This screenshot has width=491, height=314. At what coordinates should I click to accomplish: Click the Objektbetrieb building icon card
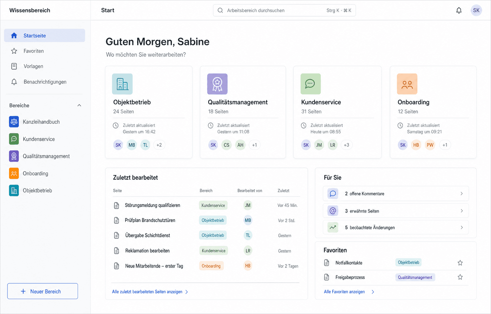coord(122,84)
